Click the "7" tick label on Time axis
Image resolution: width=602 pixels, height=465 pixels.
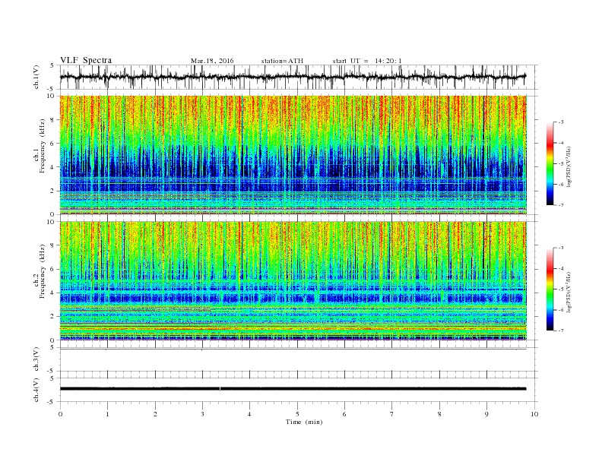click(392, 414)
